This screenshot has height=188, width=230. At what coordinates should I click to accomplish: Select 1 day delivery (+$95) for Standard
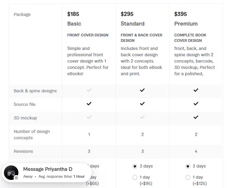(x=135, y=177)
